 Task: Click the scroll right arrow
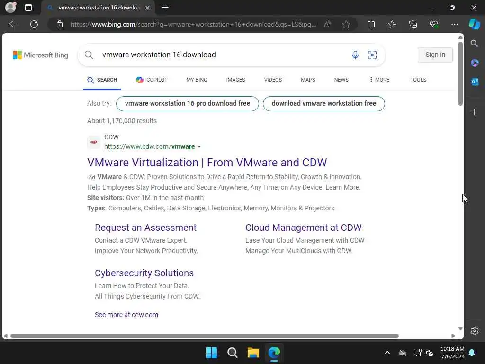[453, 336]
